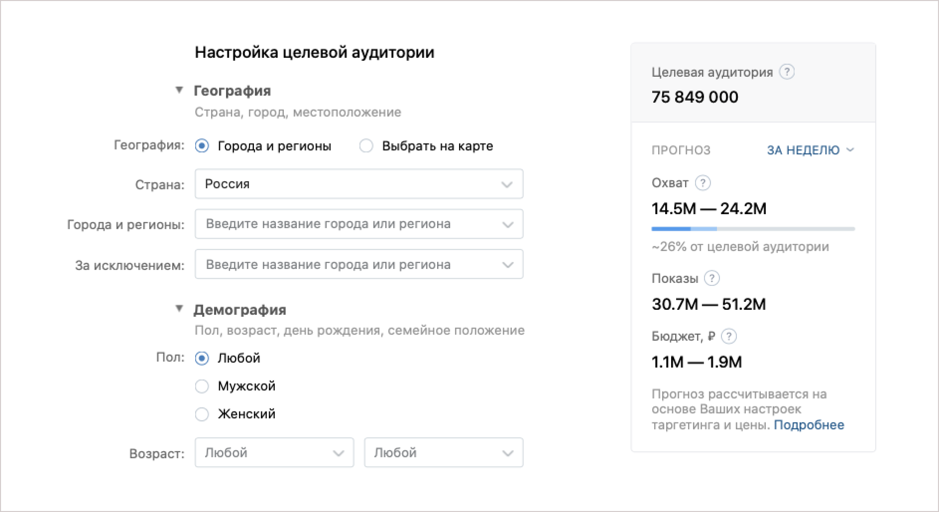Click the reach value 14.5M — 24.2M

click(x=709, y=209)
